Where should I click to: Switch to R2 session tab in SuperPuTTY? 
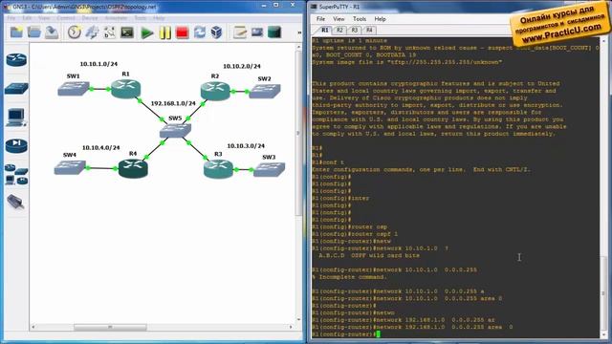tap(339, 30)
